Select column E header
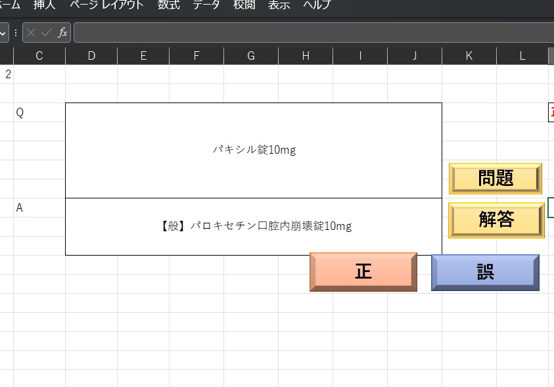This screenshot has height=387, width=554. pyautogui.click(x=143, y=56)
